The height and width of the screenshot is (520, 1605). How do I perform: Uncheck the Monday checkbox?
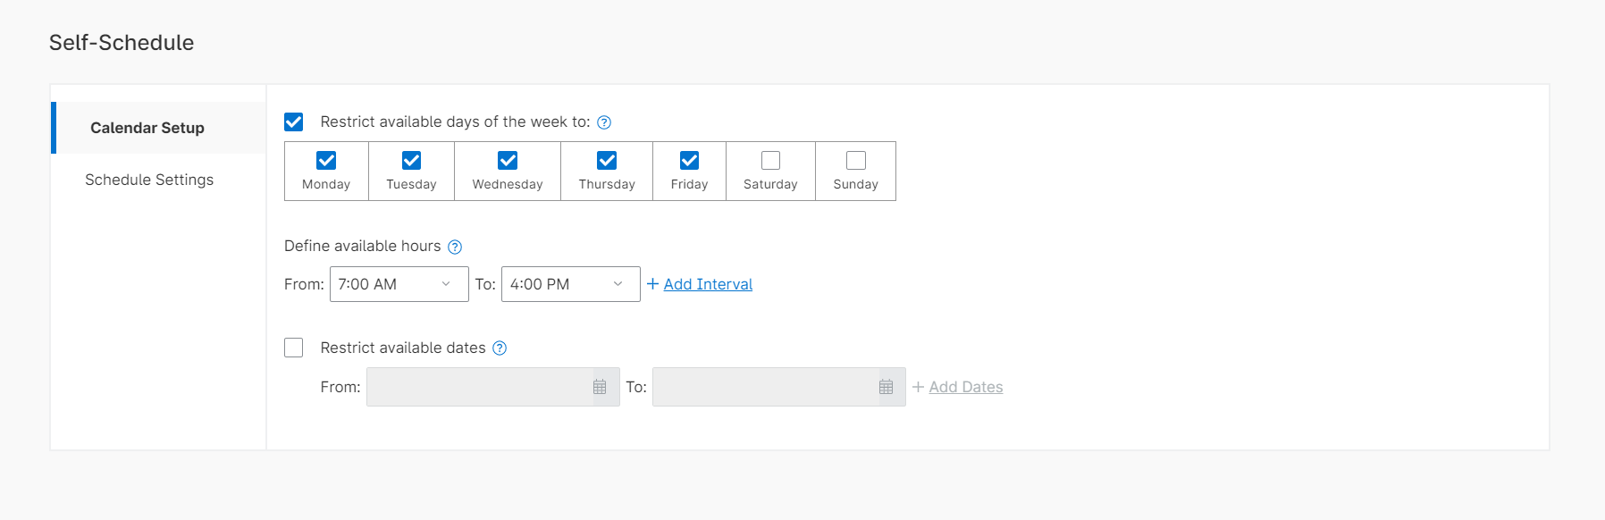coord(326,160)
